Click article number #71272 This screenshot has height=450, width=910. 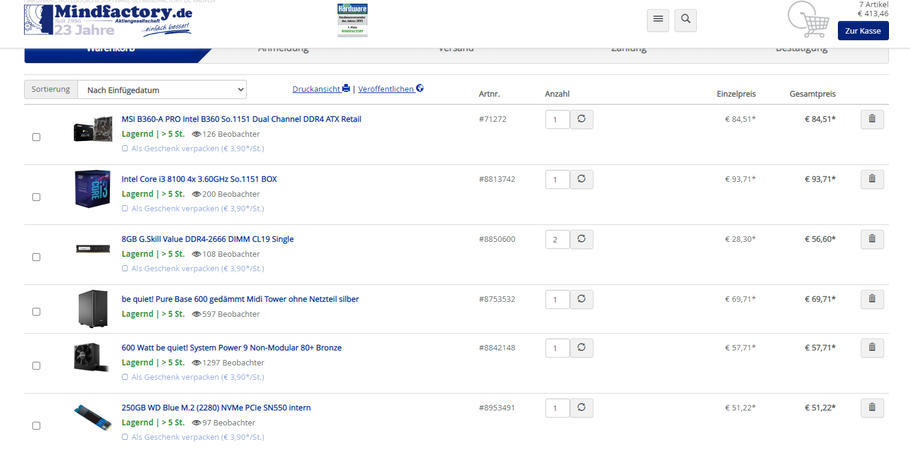click(493, 119)
